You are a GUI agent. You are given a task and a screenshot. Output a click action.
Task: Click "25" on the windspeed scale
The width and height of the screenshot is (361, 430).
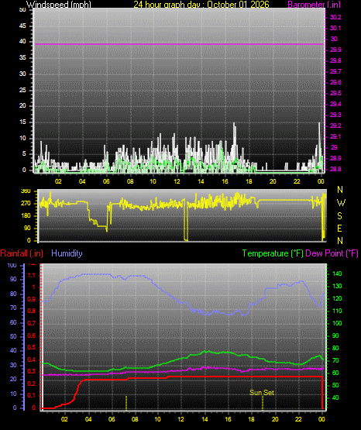[x=22, y=90]
